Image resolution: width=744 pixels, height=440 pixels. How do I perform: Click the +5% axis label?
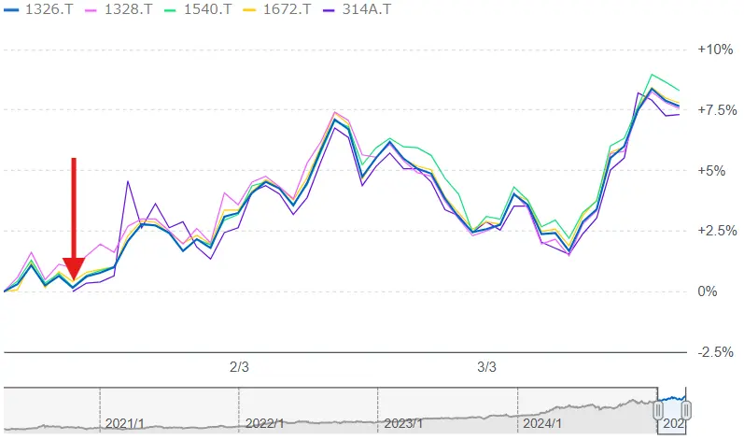[711, 171]
